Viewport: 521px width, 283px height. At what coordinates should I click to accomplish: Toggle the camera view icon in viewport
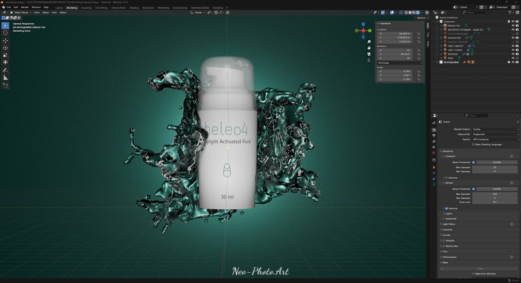[x=369, y=54]
